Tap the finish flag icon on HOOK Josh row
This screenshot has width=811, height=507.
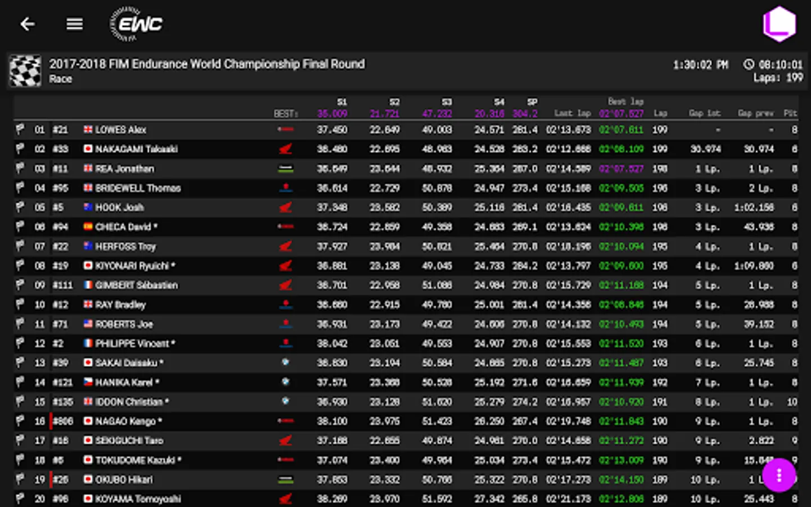(20, 207)
